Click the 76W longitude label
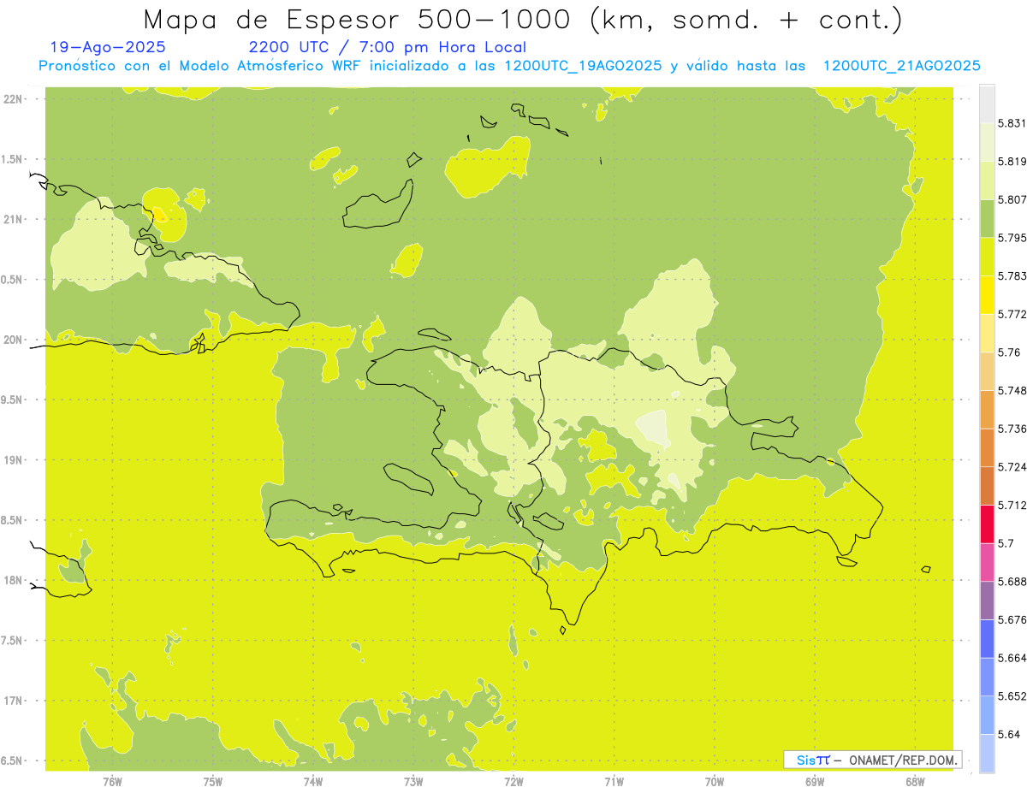Image resolution: width=1027 pixels, height=793 pixels. [112, 781]
